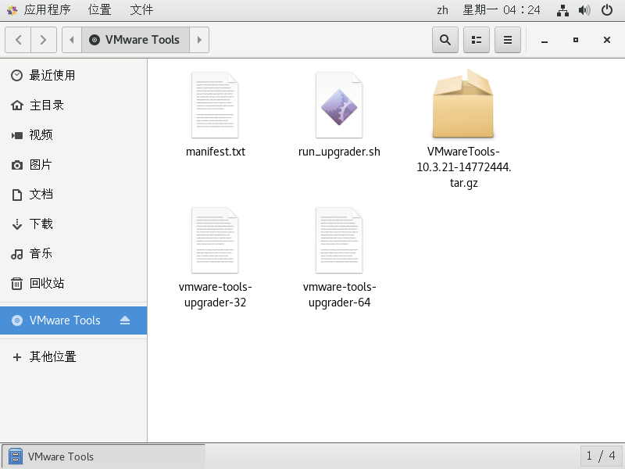Select the run_upgrader.sh script icon
The width and height of the screenshot is (625, 469).
coord(339,105)
